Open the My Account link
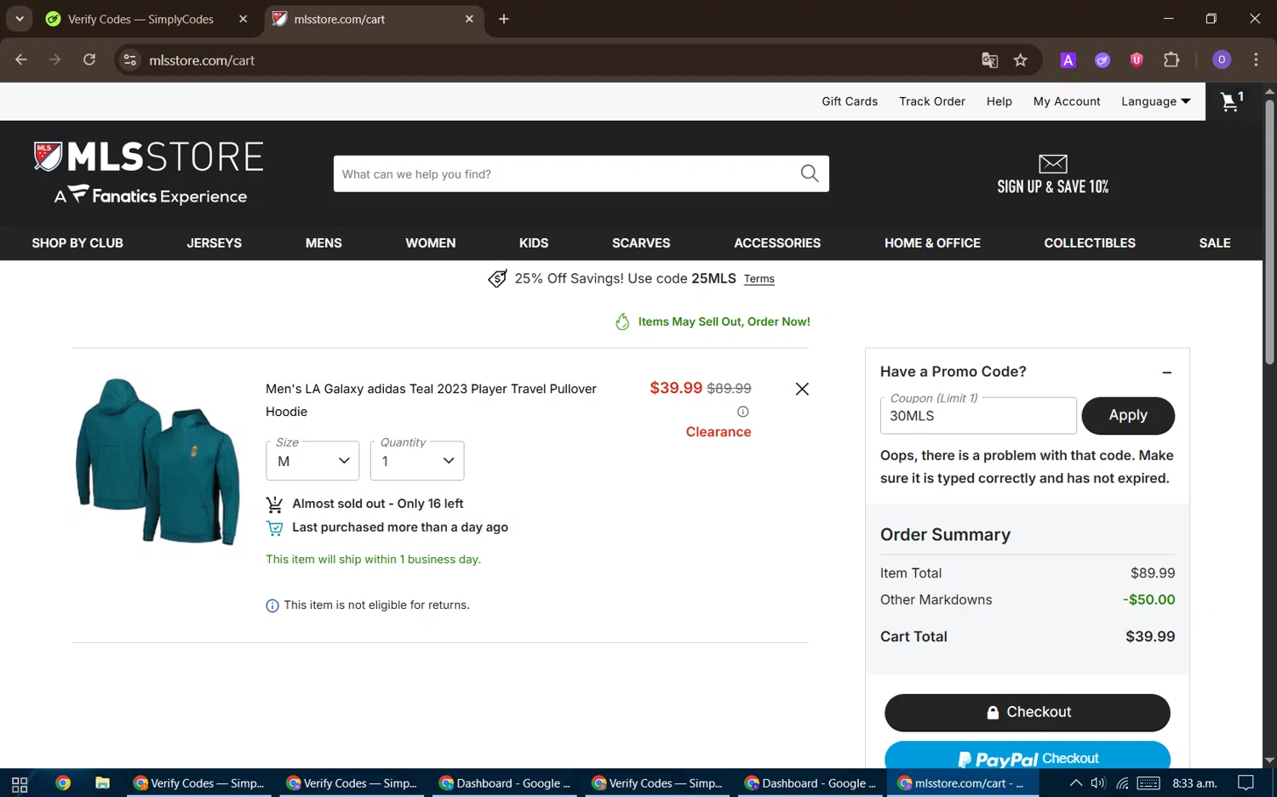This screenshot has height=797, width=1277. 1067,101
